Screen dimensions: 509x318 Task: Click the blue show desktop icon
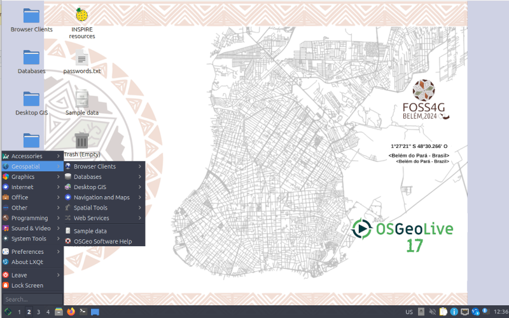tap(95, 312)
